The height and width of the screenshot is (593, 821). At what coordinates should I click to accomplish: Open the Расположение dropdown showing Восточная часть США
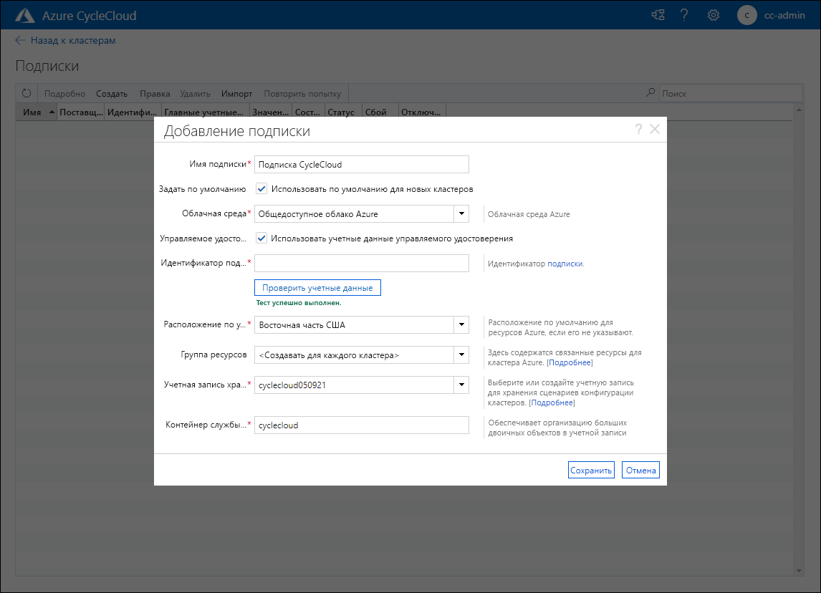click(x=461, y=325)
